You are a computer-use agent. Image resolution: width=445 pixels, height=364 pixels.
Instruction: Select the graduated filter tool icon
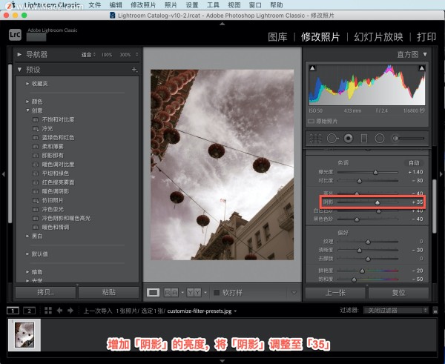pyautogui.click(x=363, y=138)
